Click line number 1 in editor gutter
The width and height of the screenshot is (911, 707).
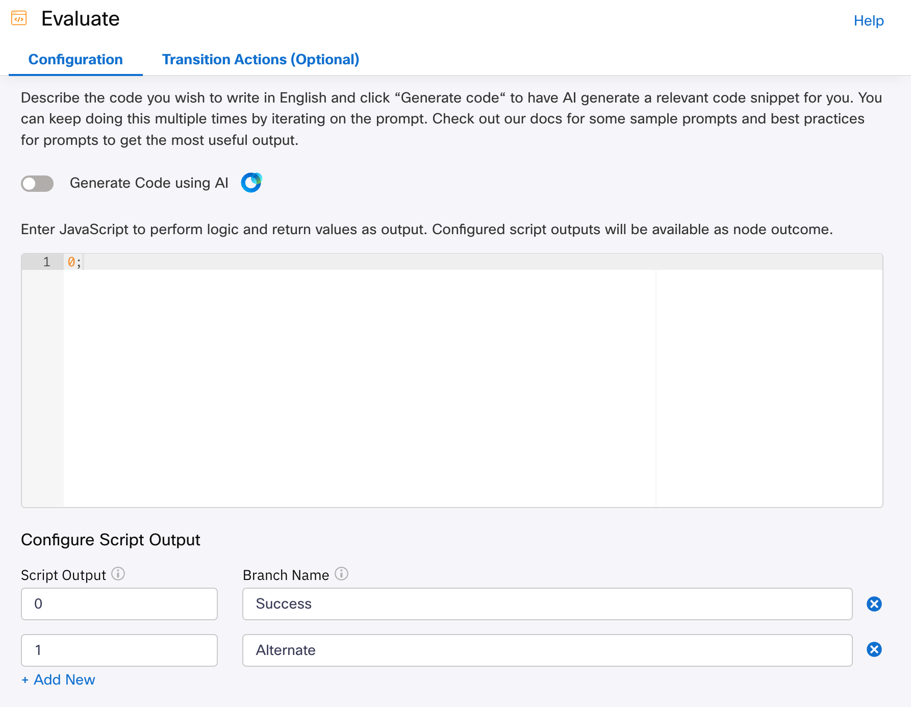(x=46, y=262)
